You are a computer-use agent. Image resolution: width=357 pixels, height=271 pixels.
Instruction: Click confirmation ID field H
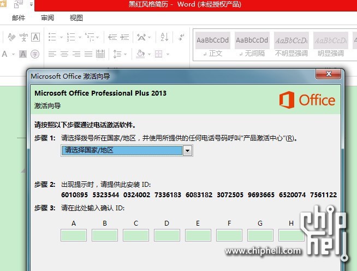click(x=291, y=235)
